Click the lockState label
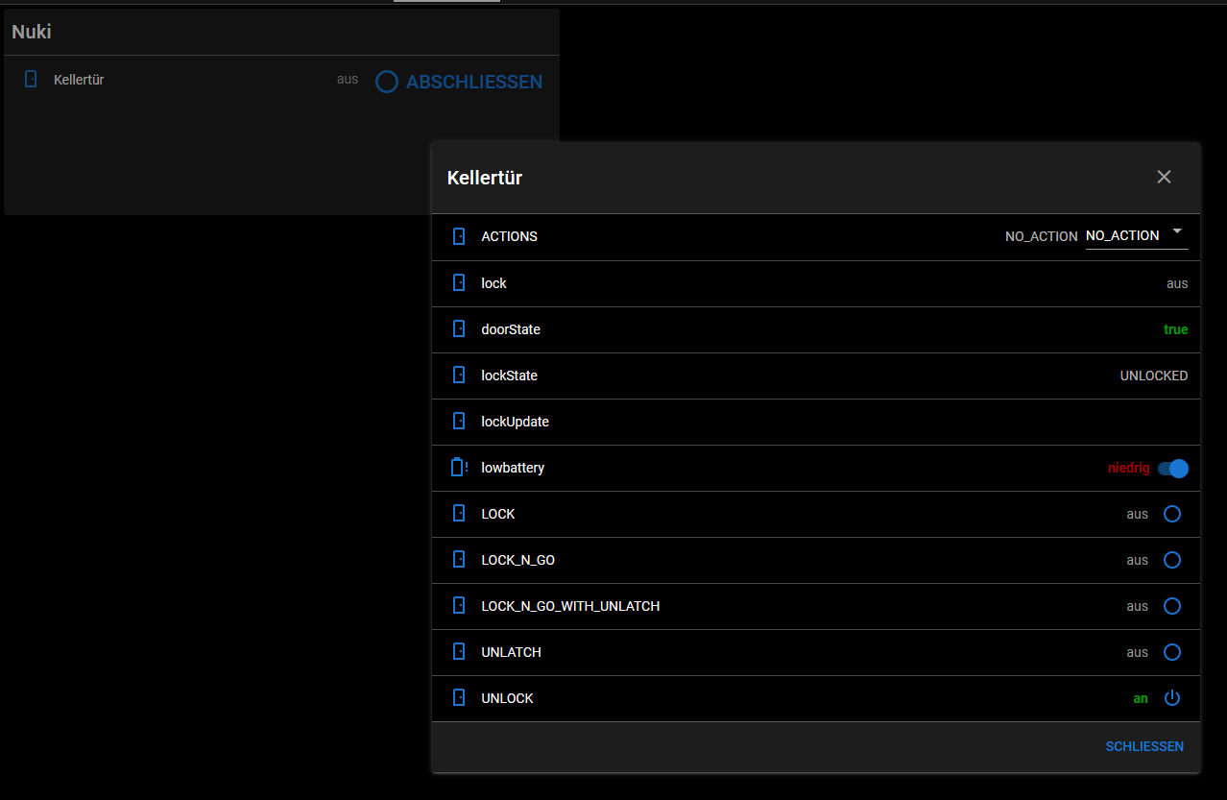This screenshot has height=800, width=1227. pyautogui.click(x=509, y=376)
